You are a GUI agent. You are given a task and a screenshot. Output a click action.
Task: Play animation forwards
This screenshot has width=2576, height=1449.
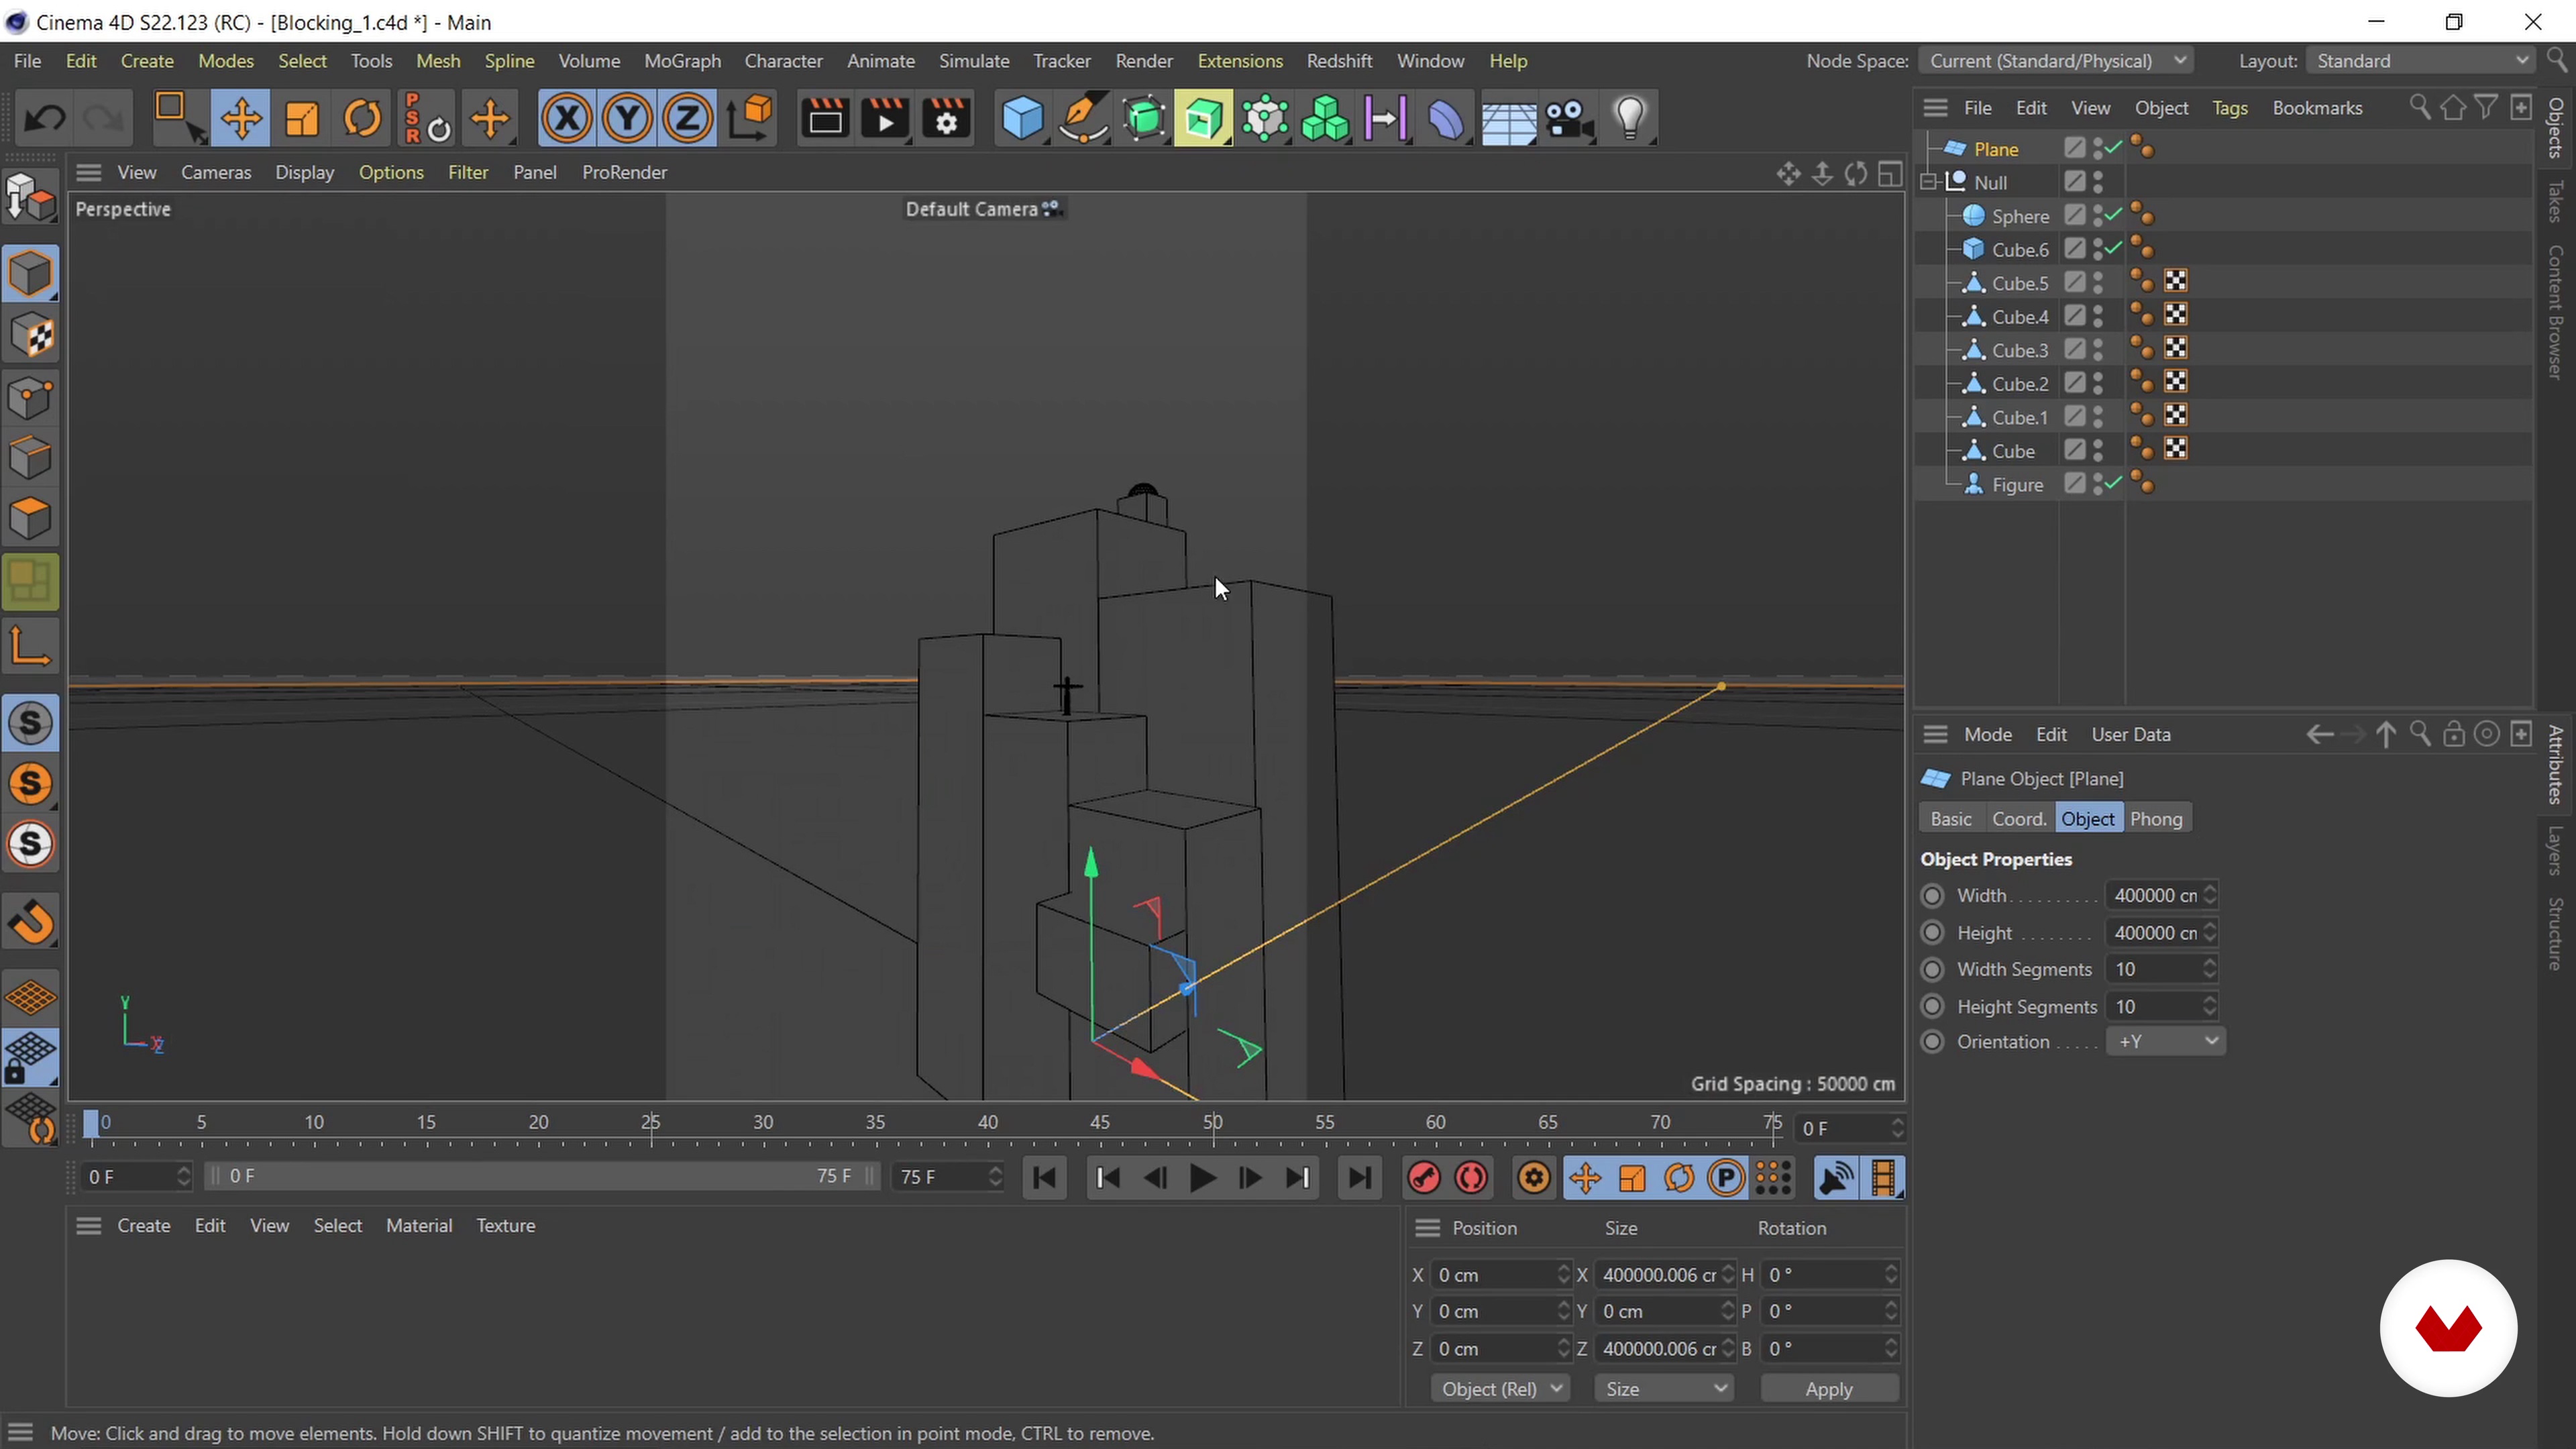[x=1202, y=1178]
